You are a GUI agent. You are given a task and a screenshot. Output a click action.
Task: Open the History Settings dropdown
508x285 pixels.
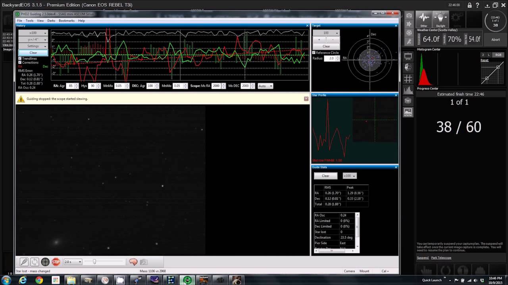click(x=33, y=46)
